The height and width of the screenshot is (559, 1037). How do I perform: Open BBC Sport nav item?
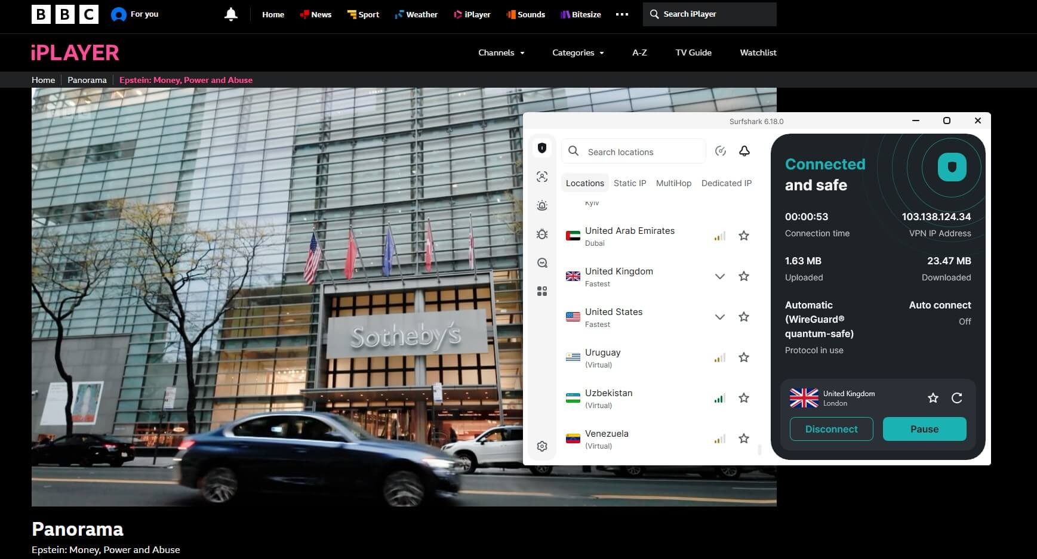(x=363, y=14)
